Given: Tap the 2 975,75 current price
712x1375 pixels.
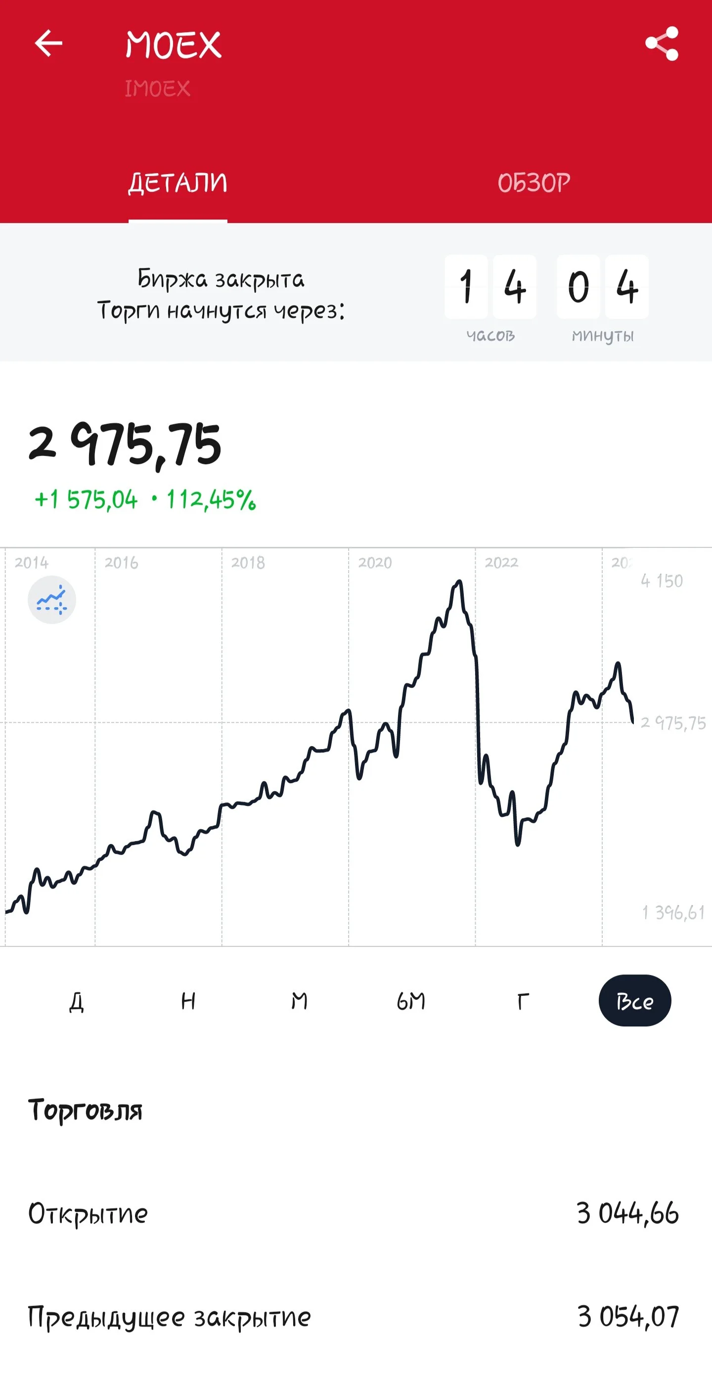Looking at the screenshot, I should (125, 445).
